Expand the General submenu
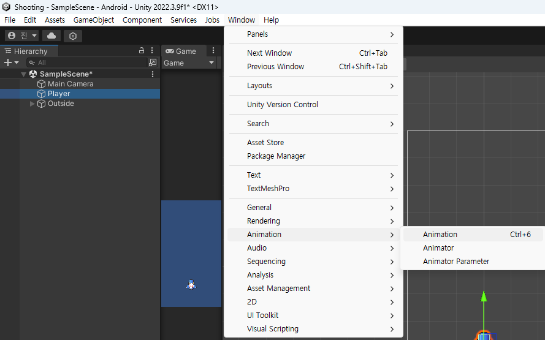 tap(313, 207)
